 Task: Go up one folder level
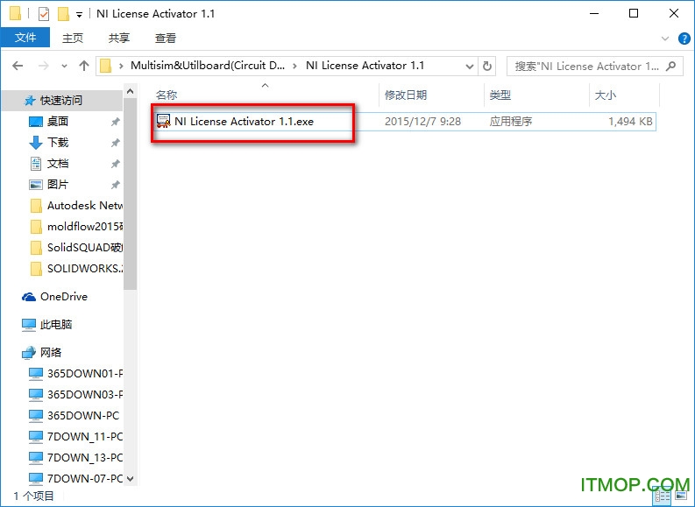point(84,66)
